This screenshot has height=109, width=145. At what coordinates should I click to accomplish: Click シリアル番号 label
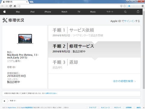[x=14, y=61]
